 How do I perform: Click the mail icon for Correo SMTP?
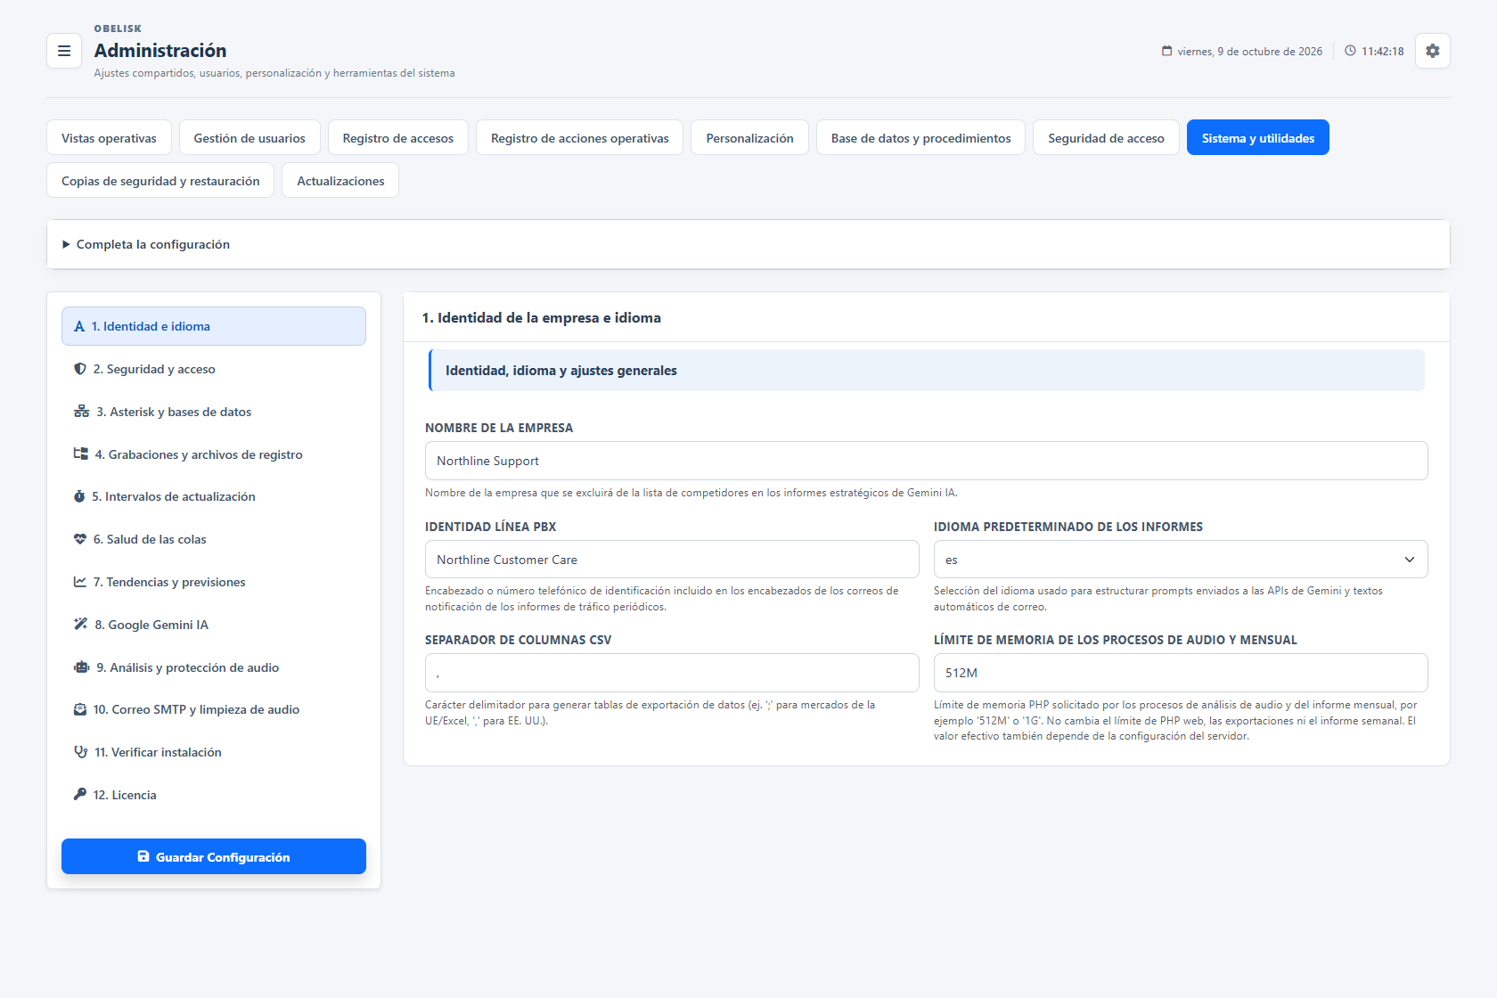point(80,709)
